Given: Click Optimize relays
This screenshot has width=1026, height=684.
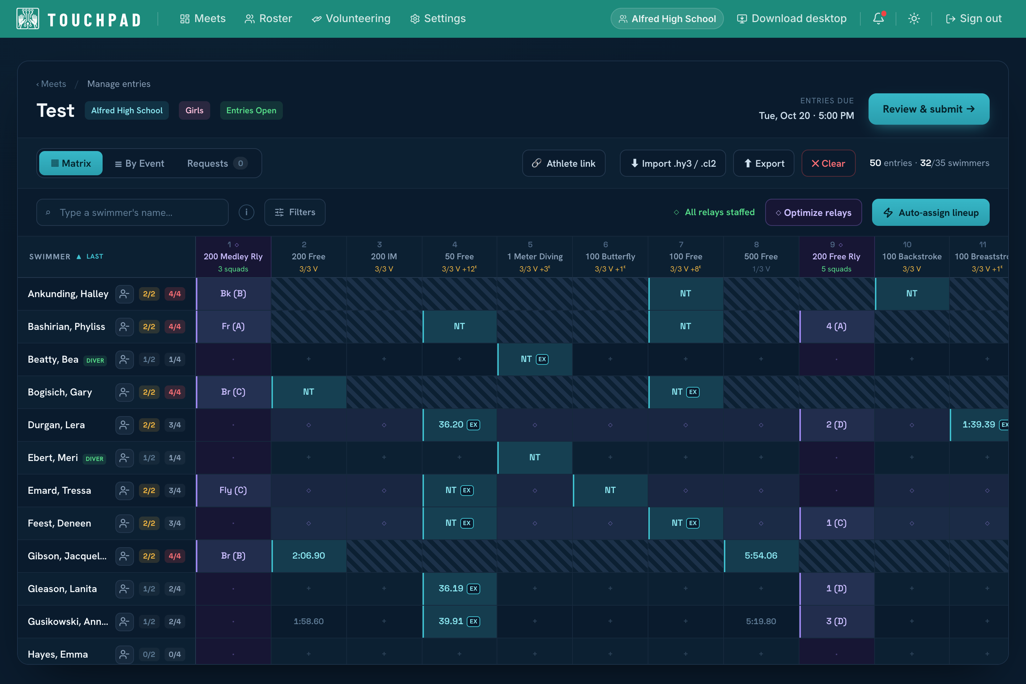Looking at the screenshot, I should click(813, 212).
